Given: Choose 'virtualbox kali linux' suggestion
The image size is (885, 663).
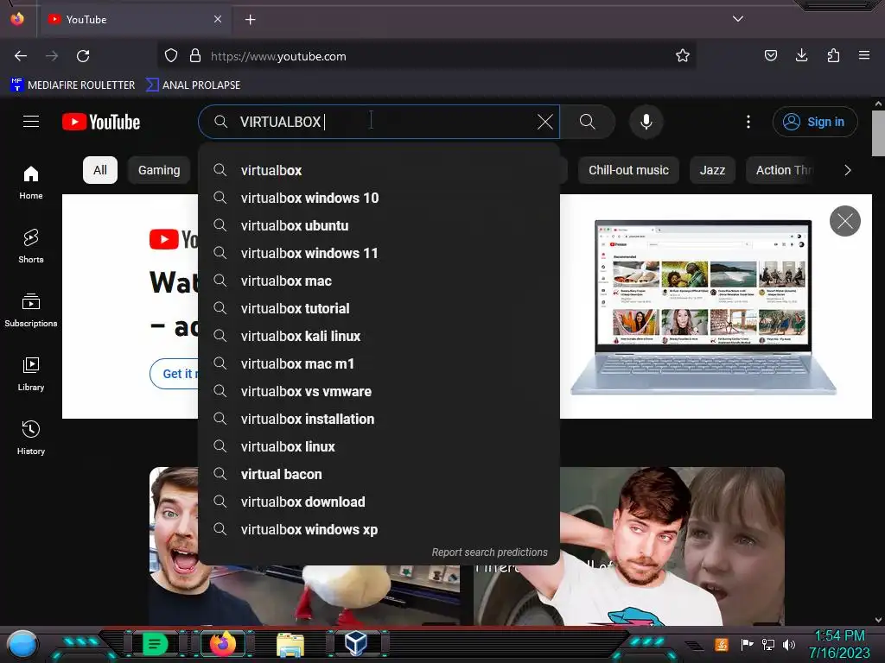Looking at the screenshot, I should tap(379, 336).
